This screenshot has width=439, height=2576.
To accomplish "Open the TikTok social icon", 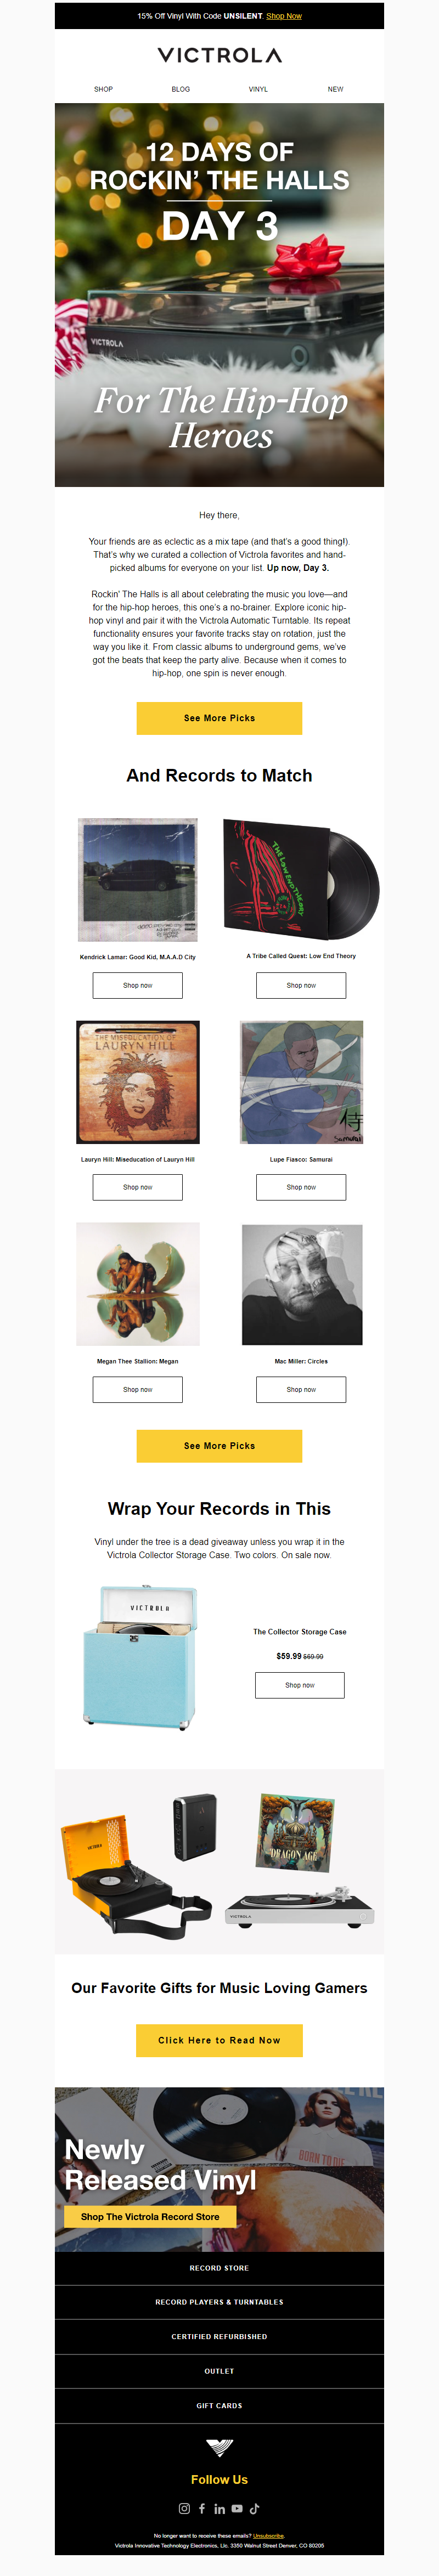I will pos(255,2508).
